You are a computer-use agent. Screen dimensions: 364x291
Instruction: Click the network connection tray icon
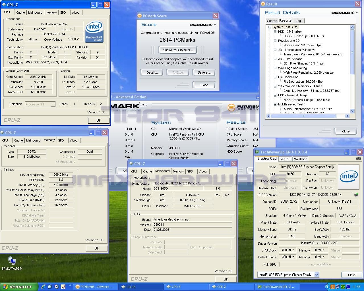338,287
